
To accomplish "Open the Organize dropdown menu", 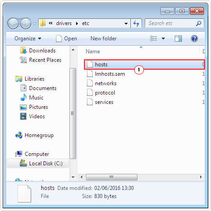I will click(x=28, y=39).
